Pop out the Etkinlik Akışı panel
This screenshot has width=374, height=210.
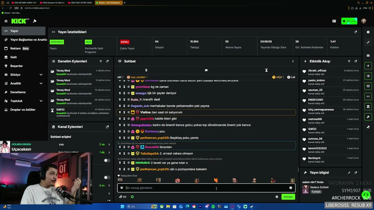pyautogui.click(x=356, y=61)
